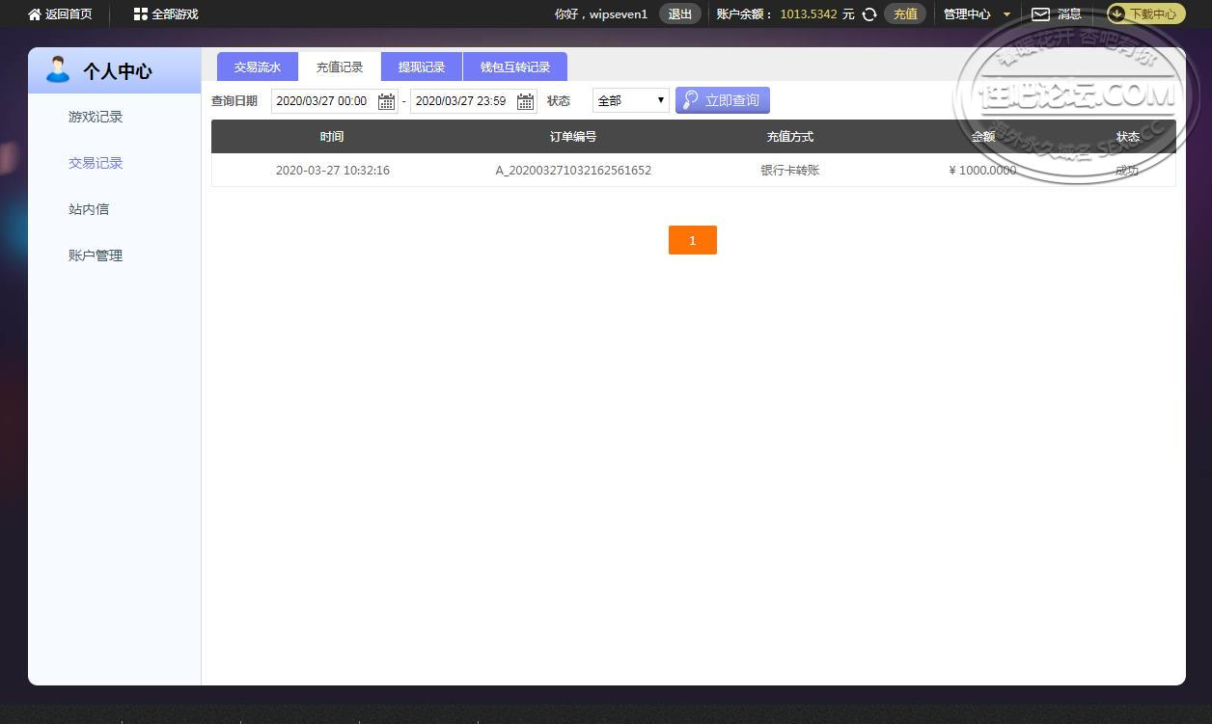Click the 立即查询 search button
Image resolution: width=1212 pixels, height=724 pixels.
click(x=723, y=100)
